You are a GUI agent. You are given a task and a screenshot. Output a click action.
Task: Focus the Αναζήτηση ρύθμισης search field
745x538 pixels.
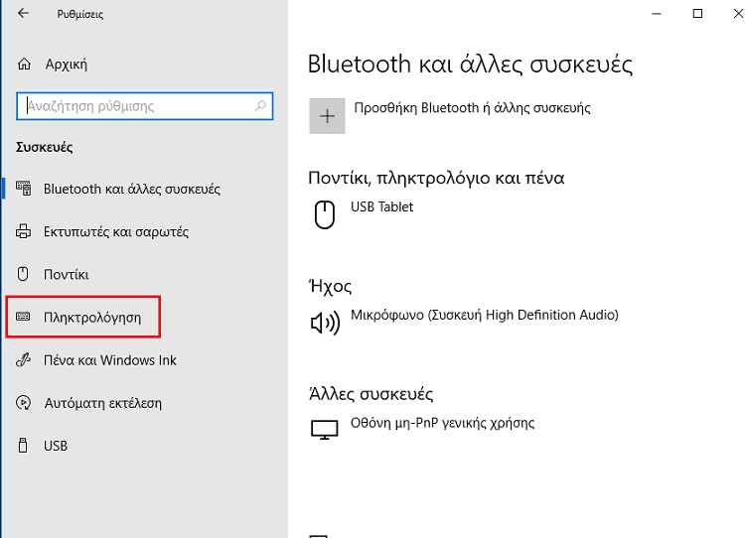(144, 106)
